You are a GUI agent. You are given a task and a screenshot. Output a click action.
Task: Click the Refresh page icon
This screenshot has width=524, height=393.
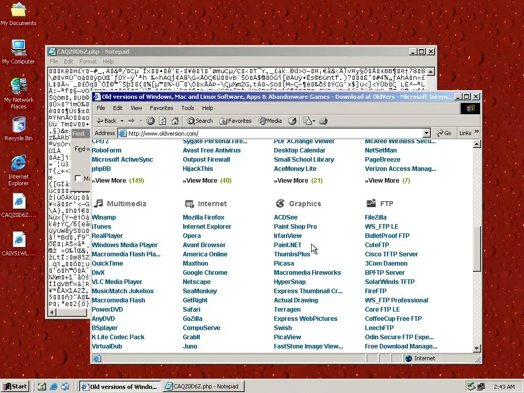pyautogui.click(x=163, y=121)
